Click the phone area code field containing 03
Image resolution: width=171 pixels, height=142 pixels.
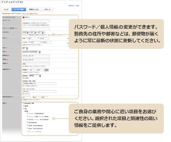27,97
